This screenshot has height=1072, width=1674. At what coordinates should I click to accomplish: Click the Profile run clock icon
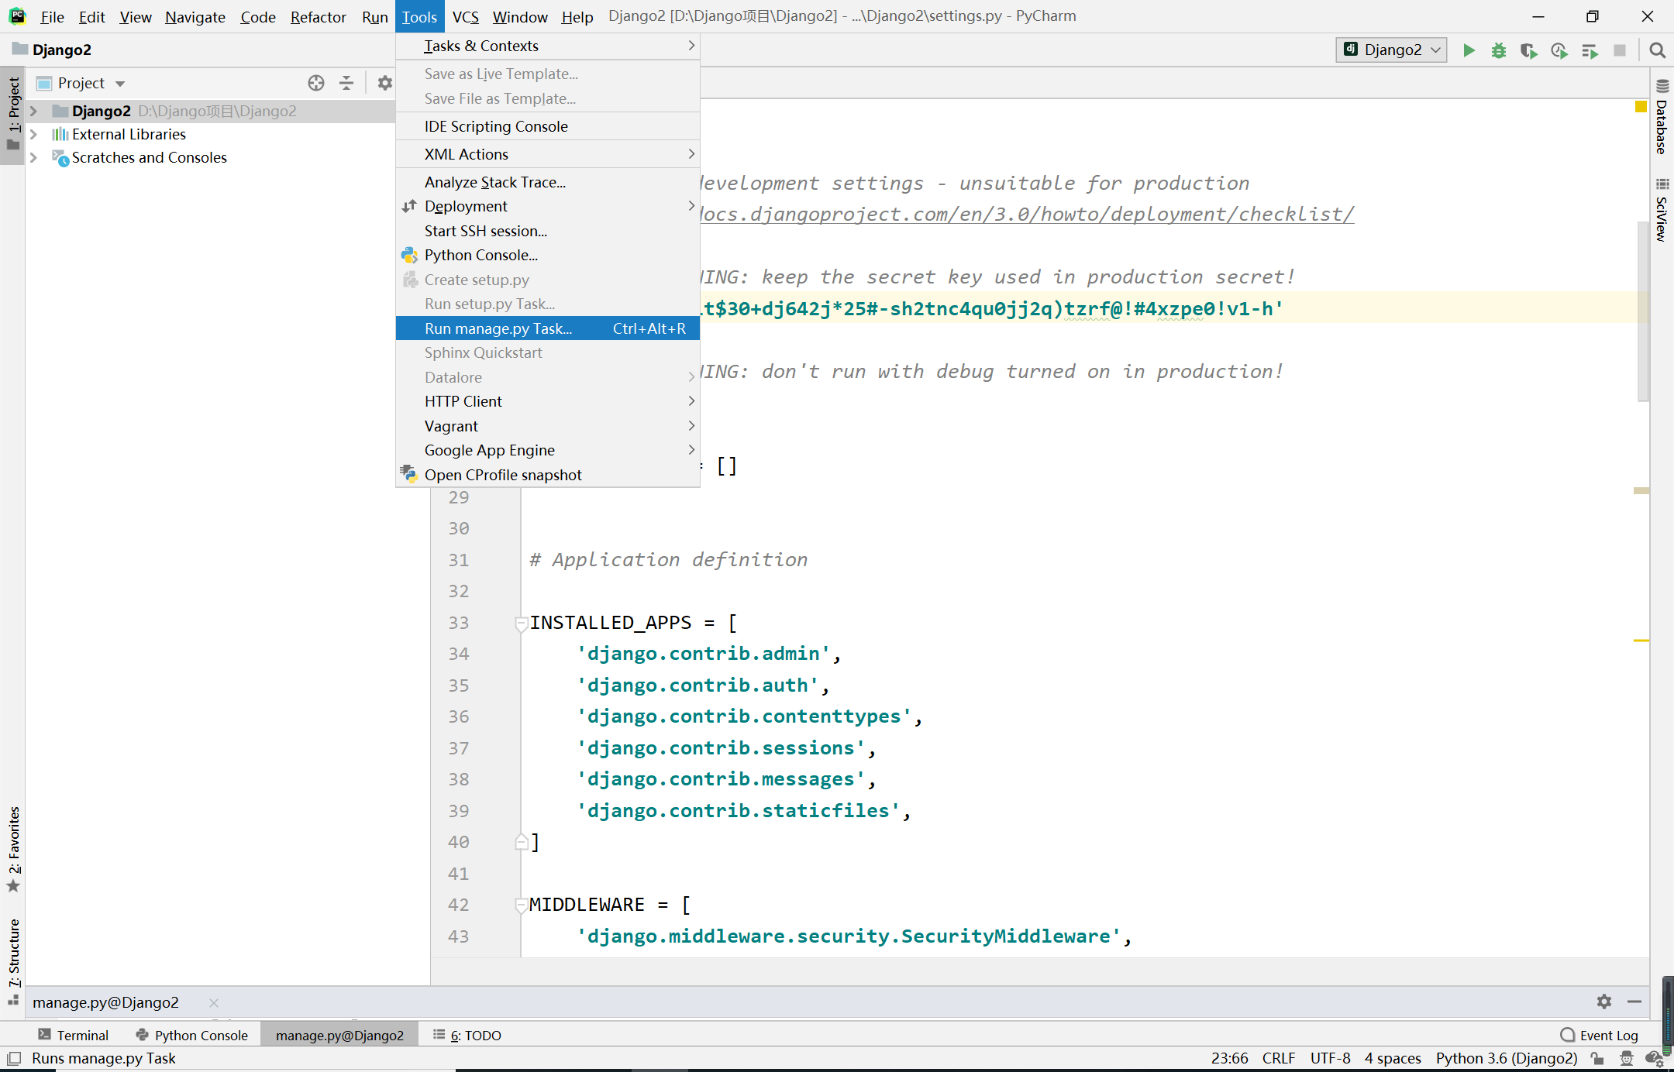pyautogui.click(x=1559, y=50)
